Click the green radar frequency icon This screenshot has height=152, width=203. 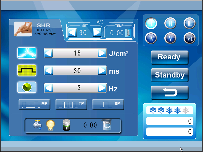click(x=27, y=88)
